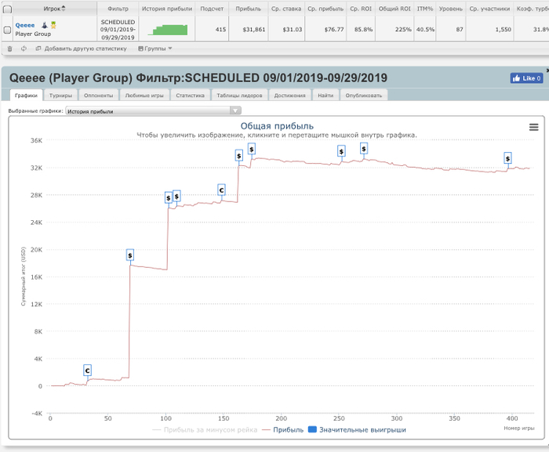This screenshot has width=549, height=452.
Task: Sort by the Уровень column header
Action: [x=451, y=9]
